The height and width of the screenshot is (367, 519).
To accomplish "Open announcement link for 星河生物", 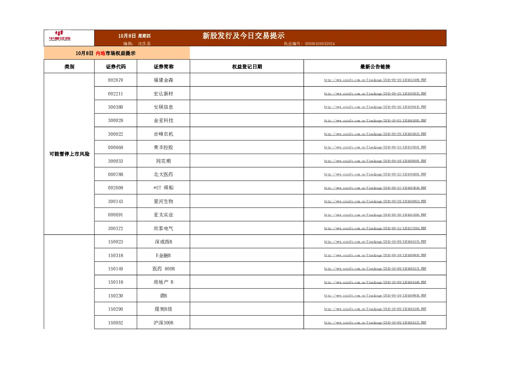I will tap(375, 201).
